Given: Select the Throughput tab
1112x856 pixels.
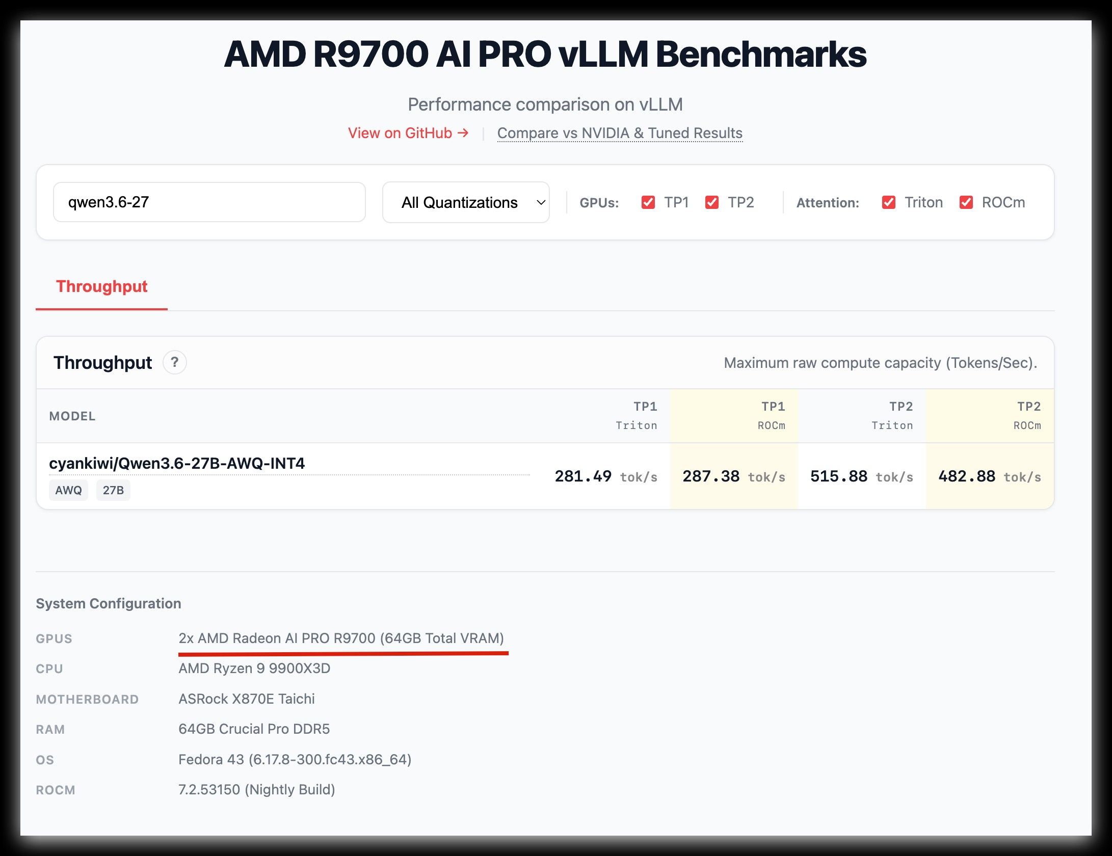Looking at the screenshot, I should click(101, 286).
